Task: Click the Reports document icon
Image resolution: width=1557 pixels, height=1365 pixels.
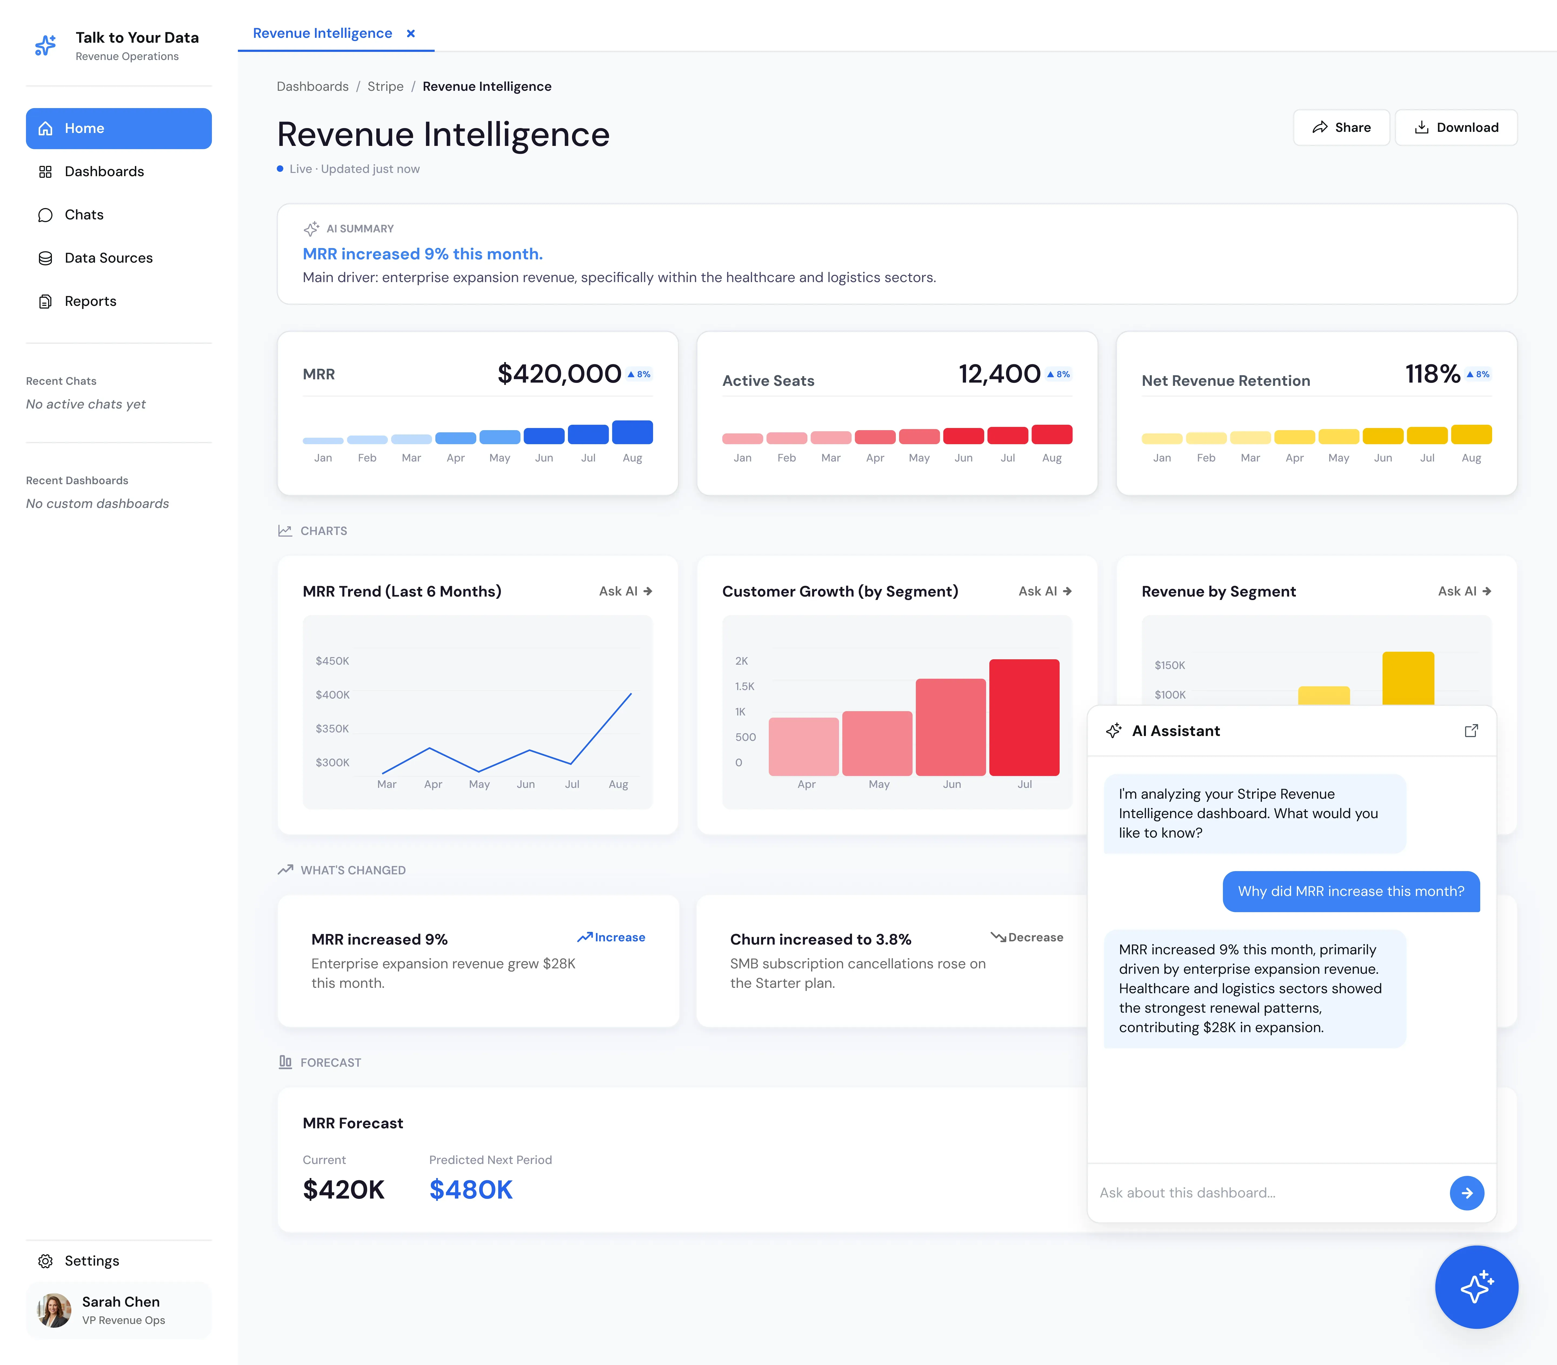Action: click(46, 302)
